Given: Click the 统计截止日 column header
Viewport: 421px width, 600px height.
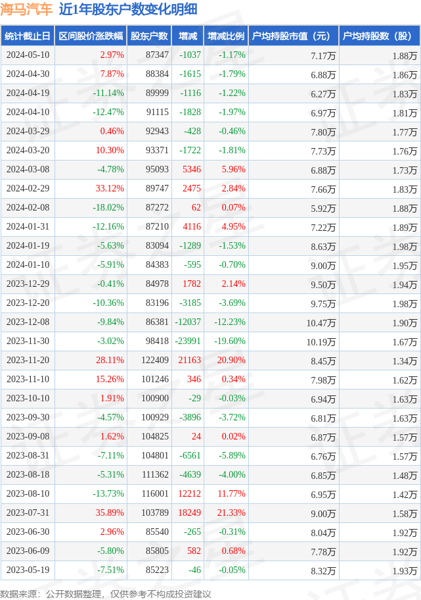Looking at the screenshot, I should [27, 36].
